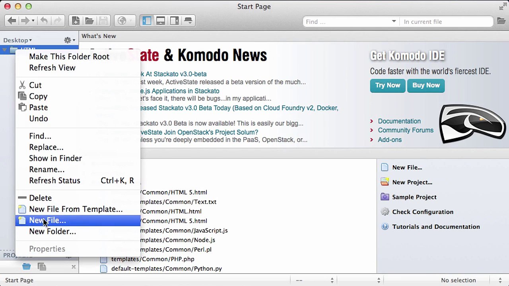
Task: Click the blue projects folder icon
Action: [26, 267]
